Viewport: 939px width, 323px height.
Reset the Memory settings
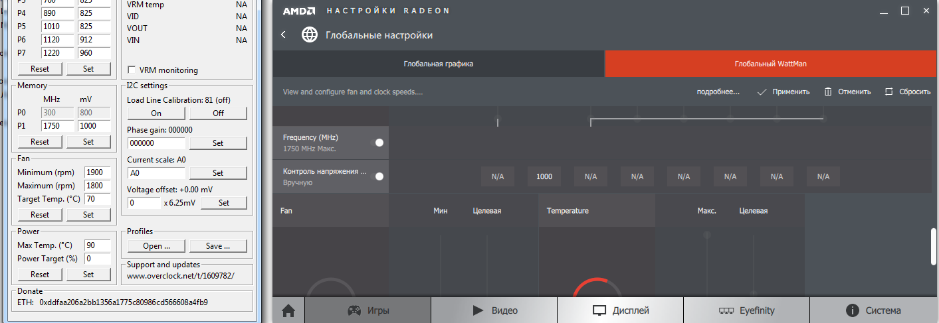coord(40,142)
